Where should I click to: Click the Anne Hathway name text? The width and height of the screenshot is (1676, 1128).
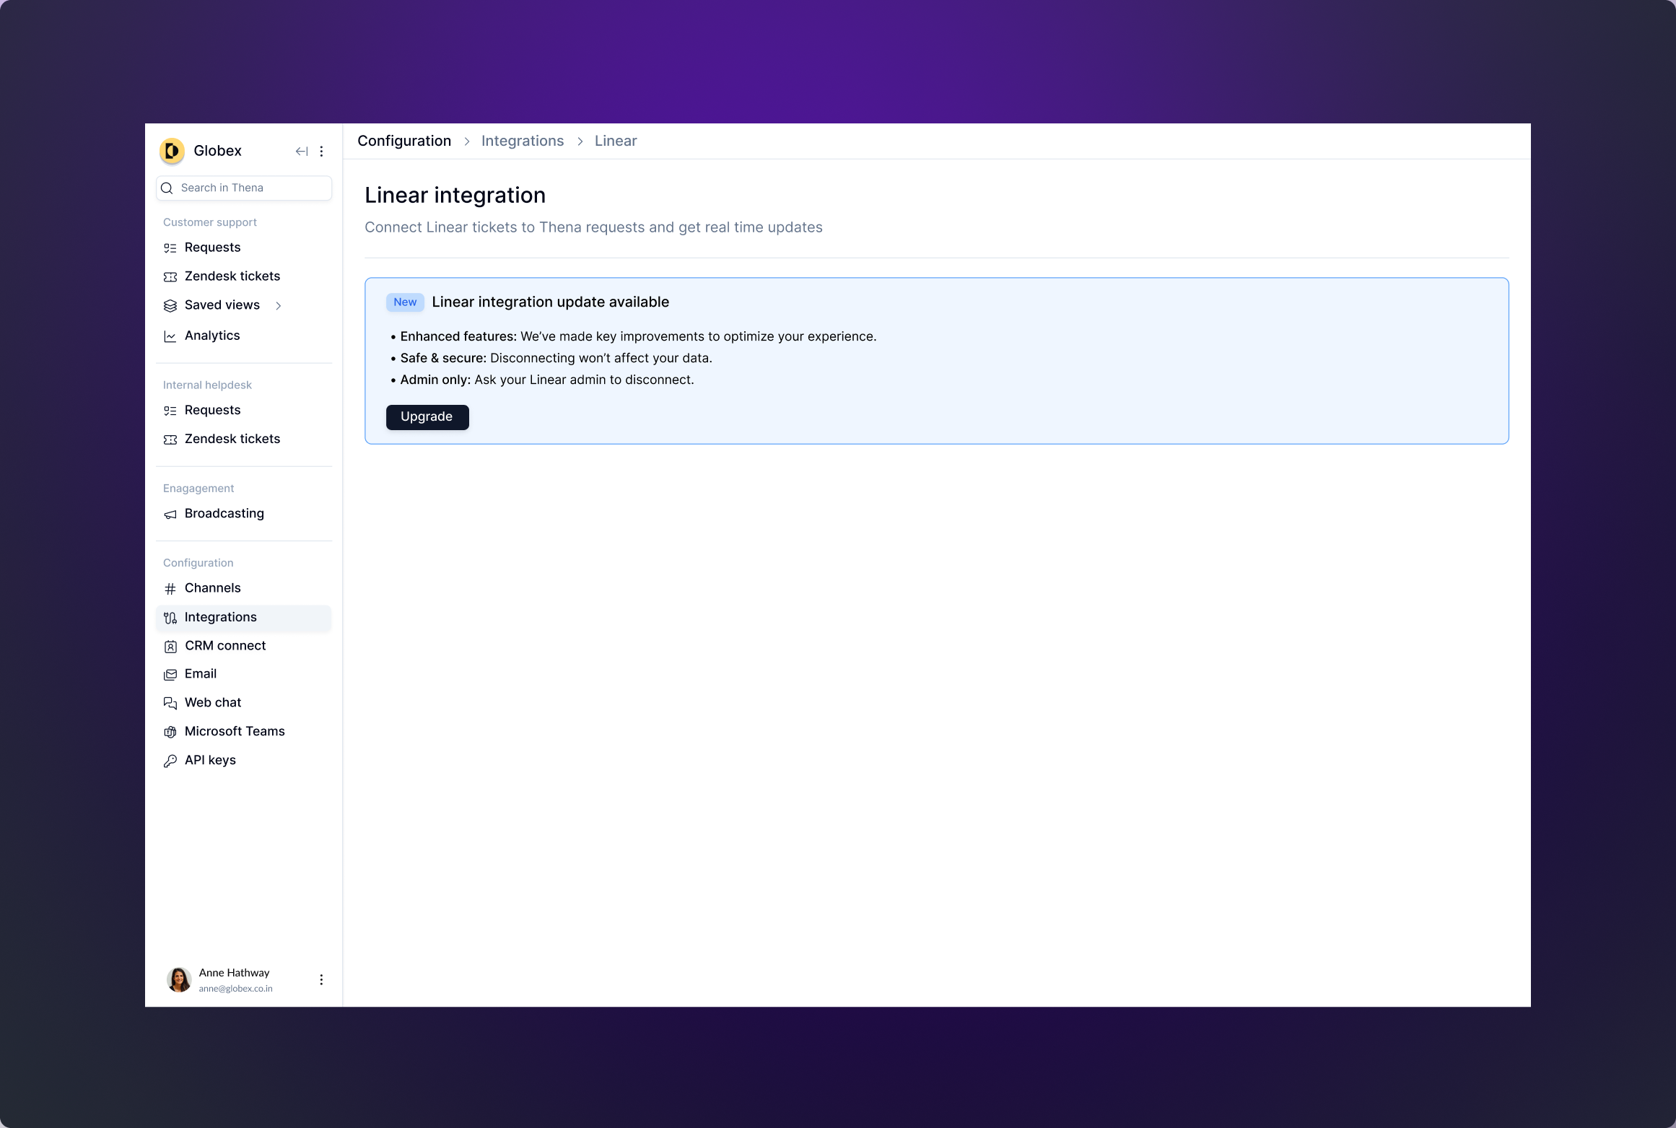(234, 974)
